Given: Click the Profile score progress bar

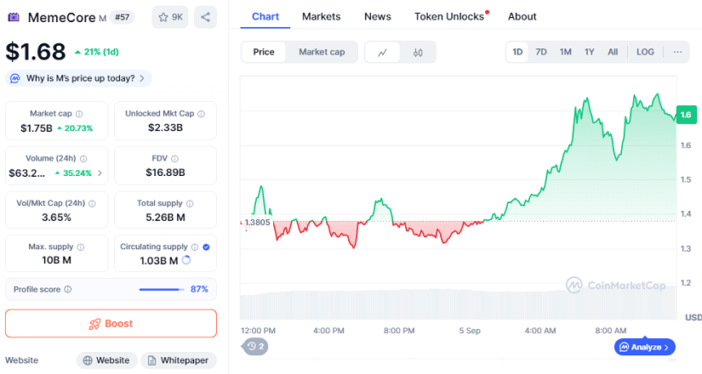Looking at the screenshot, I should (x=162, y=290).
